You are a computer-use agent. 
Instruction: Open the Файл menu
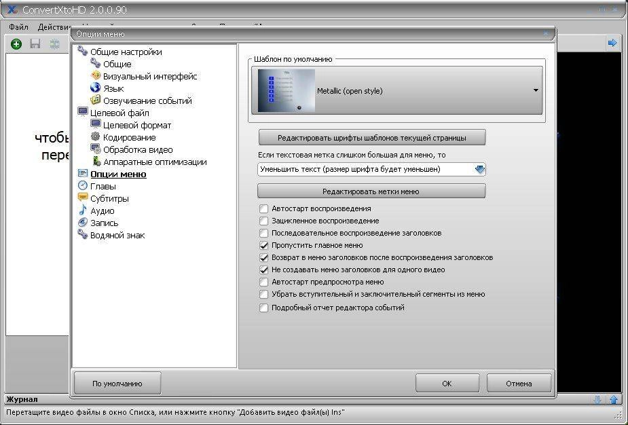coord(18,27)
